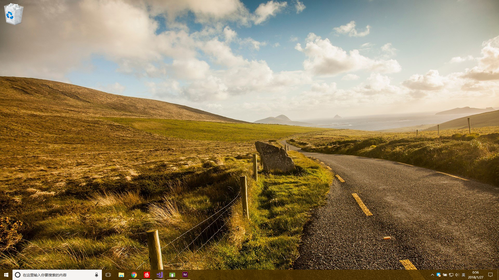Open the Recycle Bin desktop icon
The height and width of the screenshot is (280, 499).
pos(14,14)
